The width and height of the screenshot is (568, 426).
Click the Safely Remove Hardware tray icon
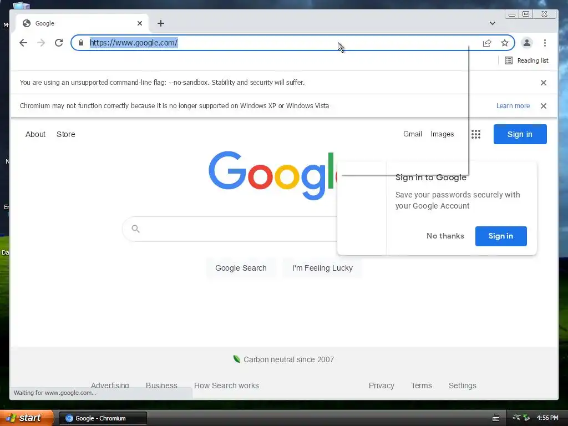coord(526,418)
